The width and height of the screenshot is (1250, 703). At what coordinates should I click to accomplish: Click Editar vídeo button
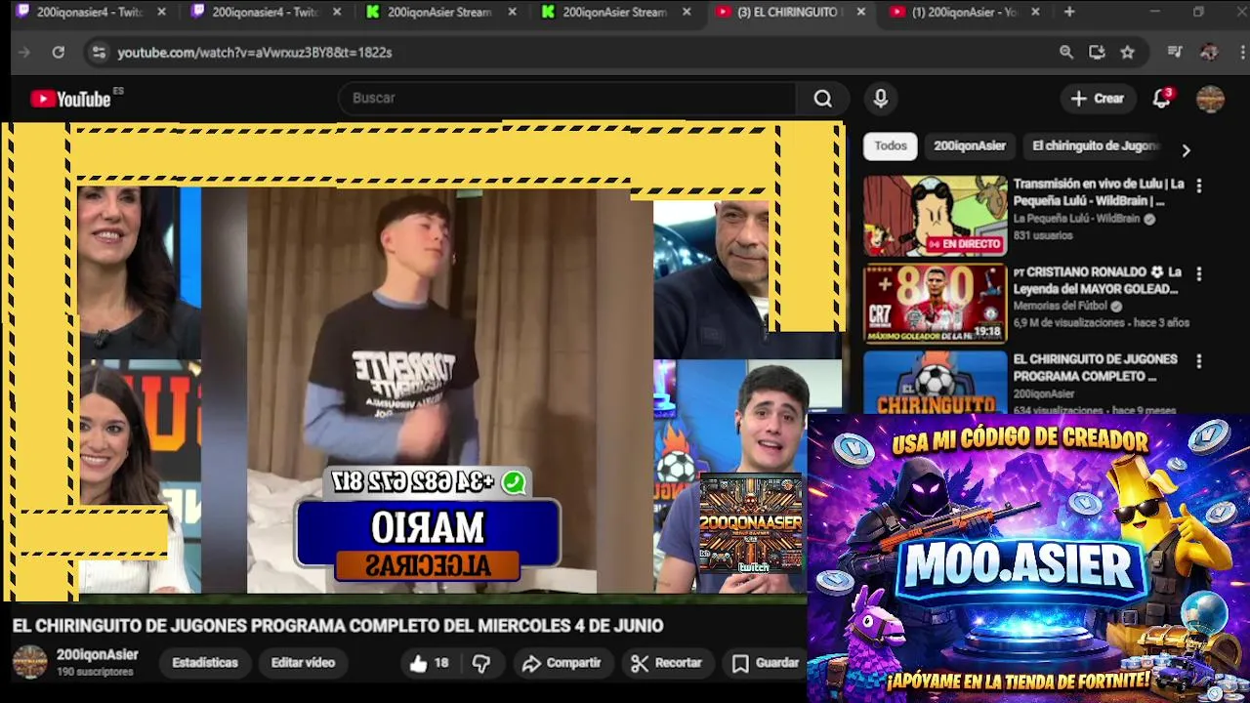coord(303,663)
